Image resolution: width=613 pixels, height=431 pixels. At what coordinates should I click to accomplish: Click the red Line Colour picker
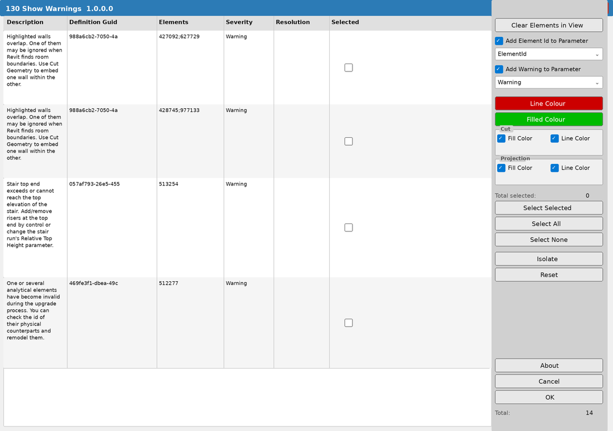pos(548,103)
